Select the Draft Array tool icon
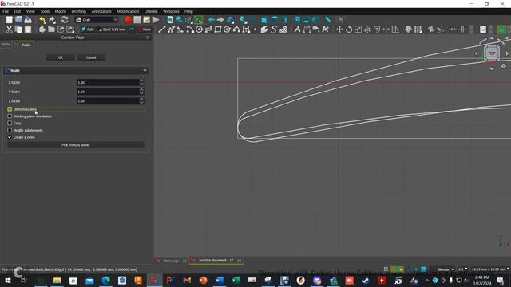 click(418, 29)
